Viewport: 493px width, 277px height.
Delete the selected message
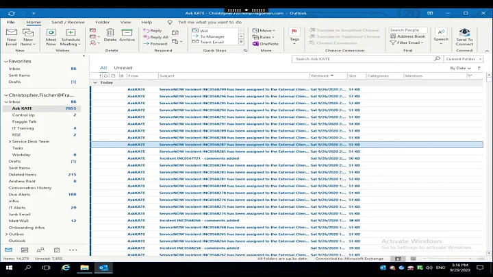click(x=110, y=35)
